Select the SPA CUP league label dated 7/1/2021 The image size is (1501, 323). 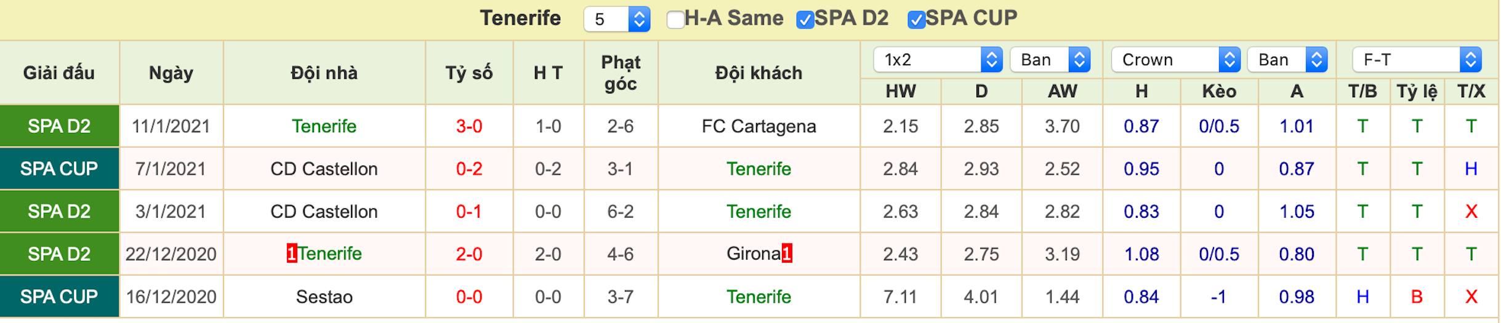(x=59, y=169)
